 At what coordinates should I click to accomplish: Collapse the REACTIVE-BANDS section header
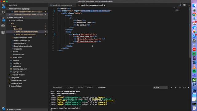pos(27,17)
